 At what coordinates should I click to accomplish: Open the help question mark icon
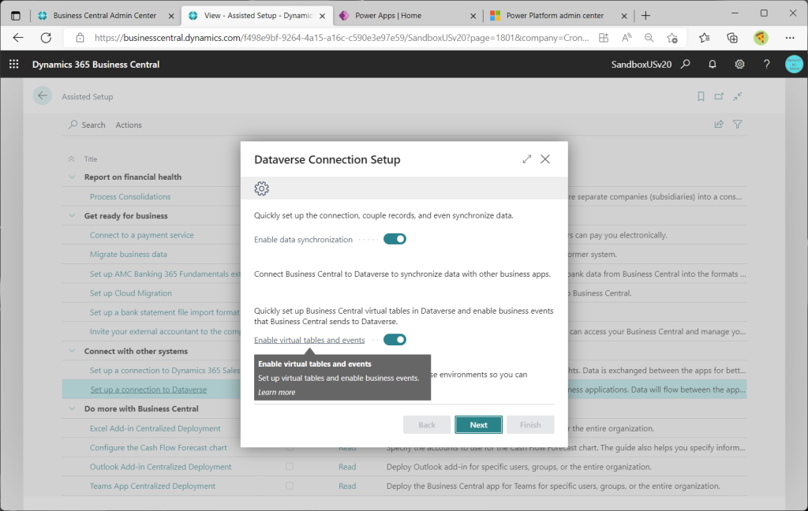tap(767, 64)
